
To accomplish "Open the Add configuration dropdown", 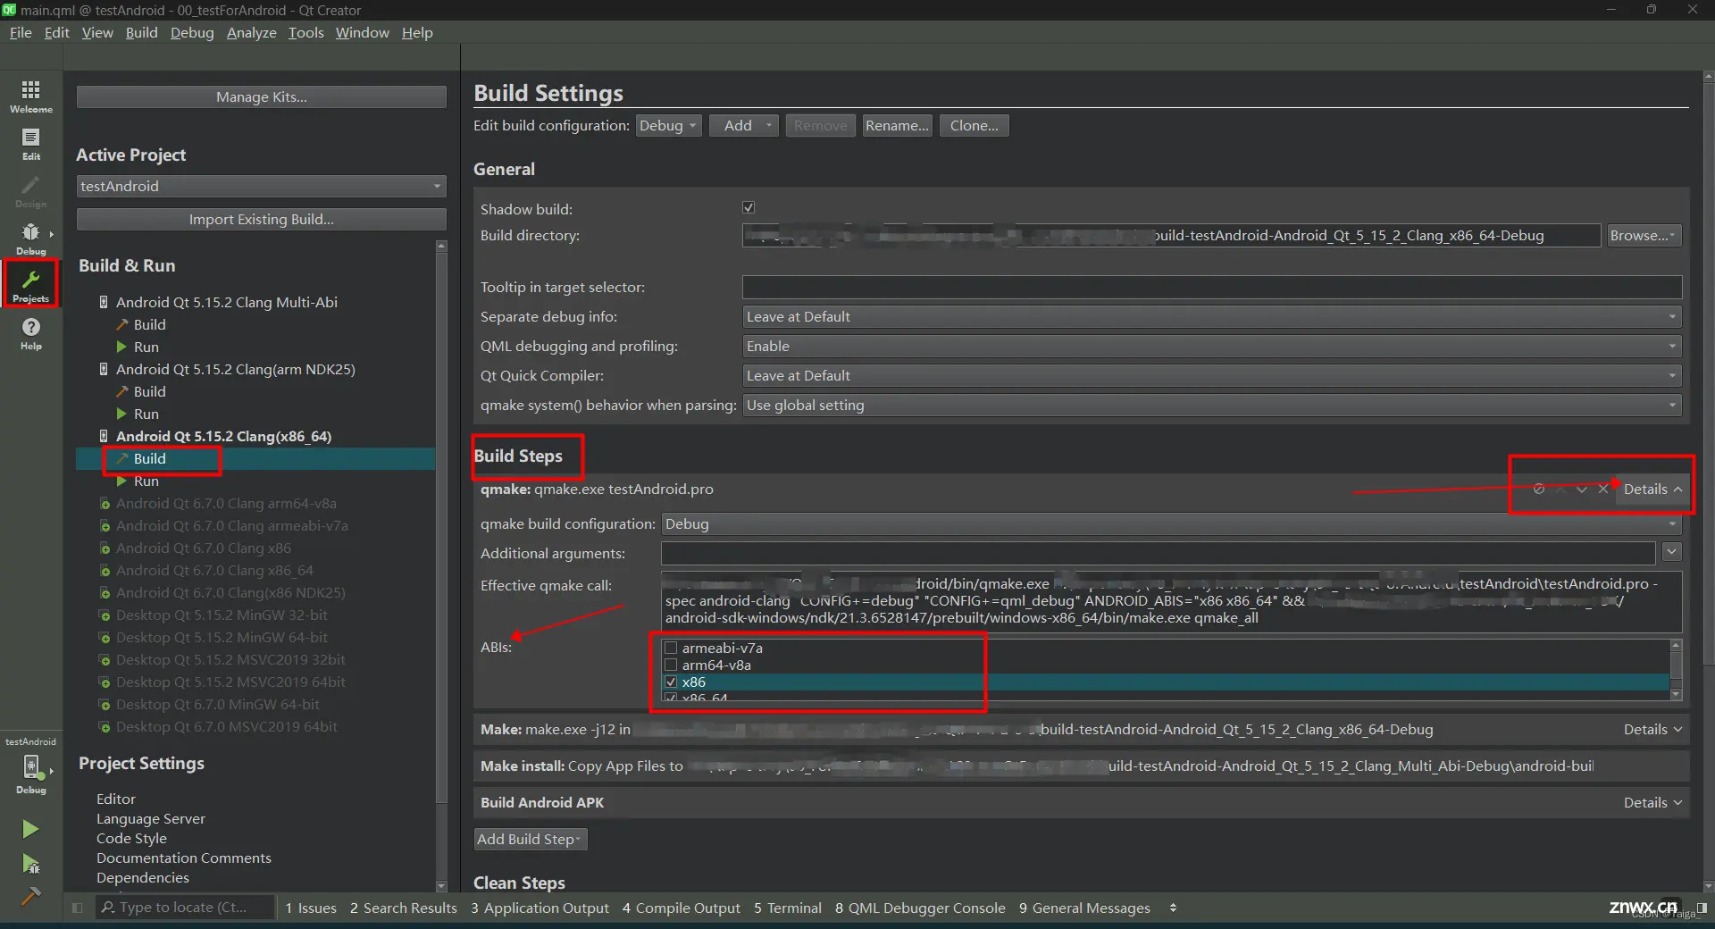I will (x=744, y=126).
